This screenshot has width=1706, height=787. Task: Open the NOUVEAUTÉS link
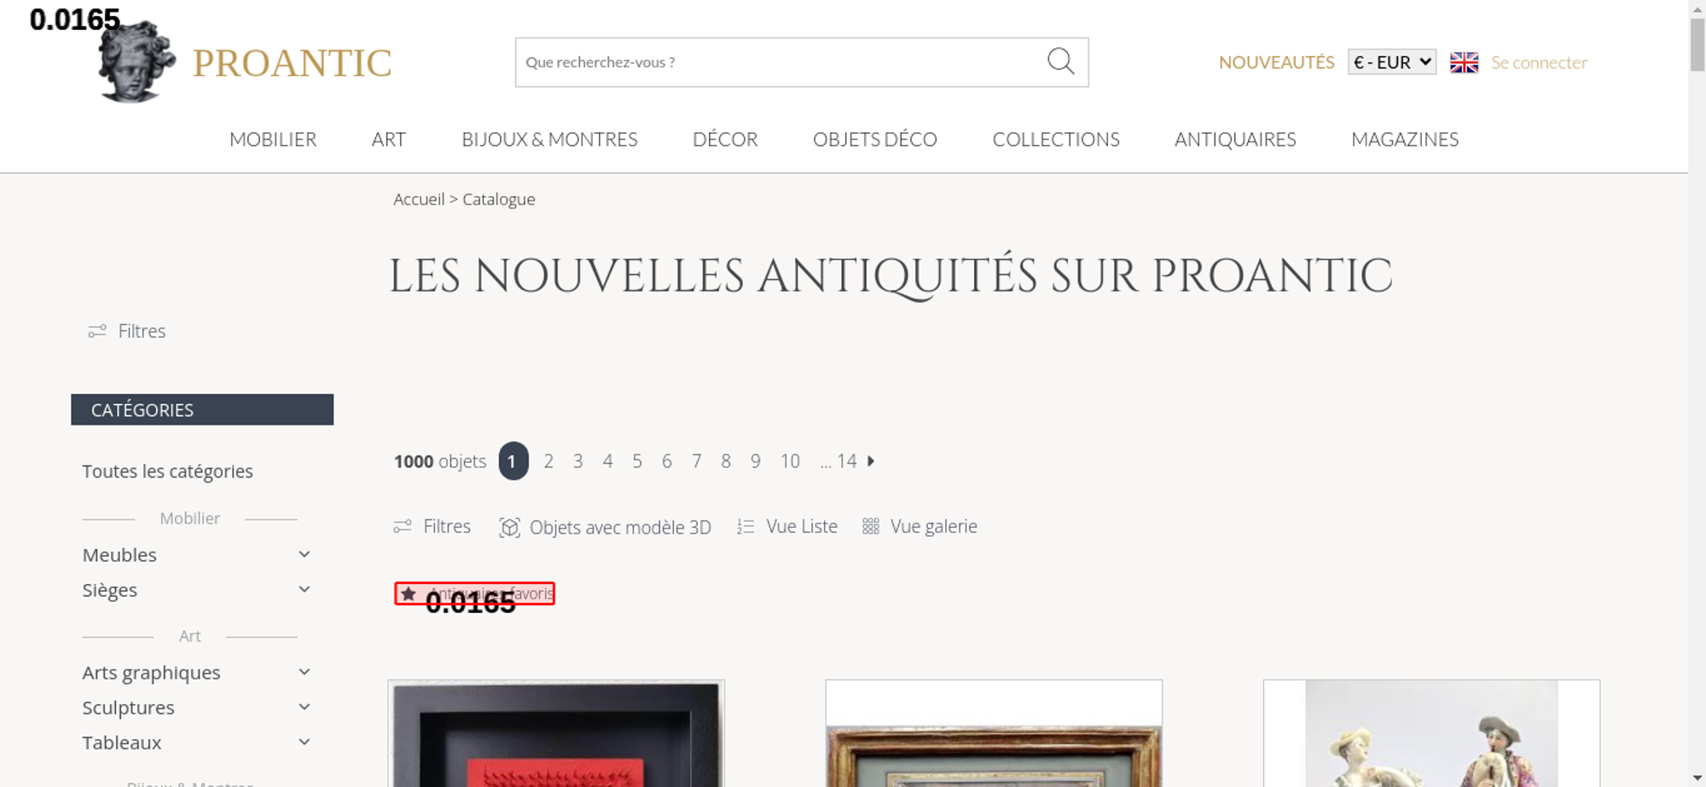click(x=1276, y=62)
